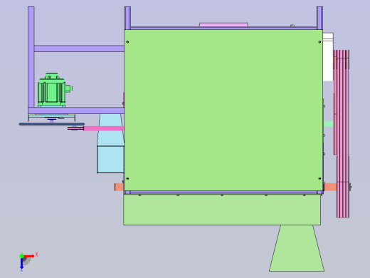Select the lower green rectangular base panel
Screen dimensions: 370x278
(222, 210)
